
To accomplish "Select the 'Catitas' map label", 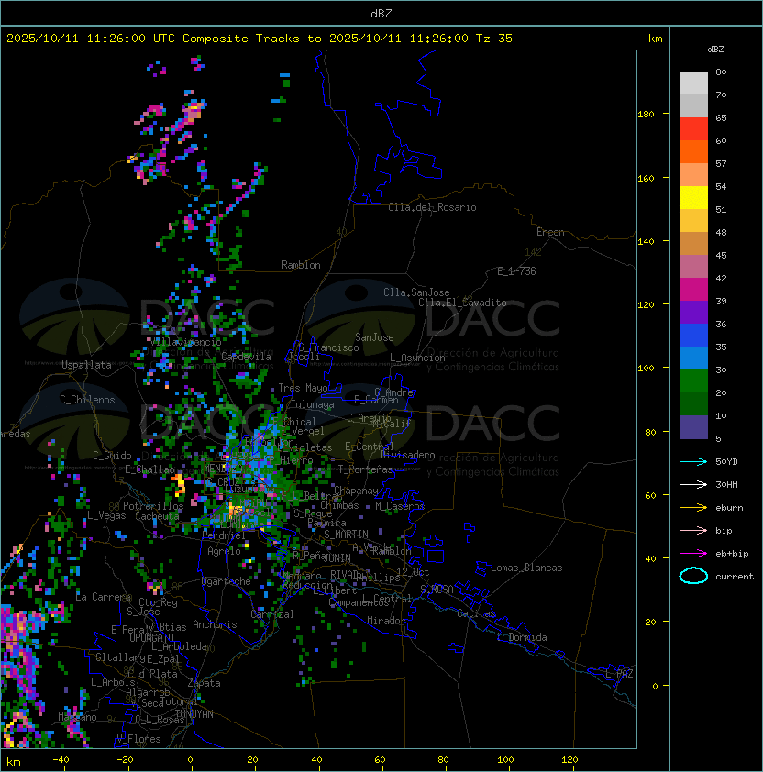I will click(476, 613).
